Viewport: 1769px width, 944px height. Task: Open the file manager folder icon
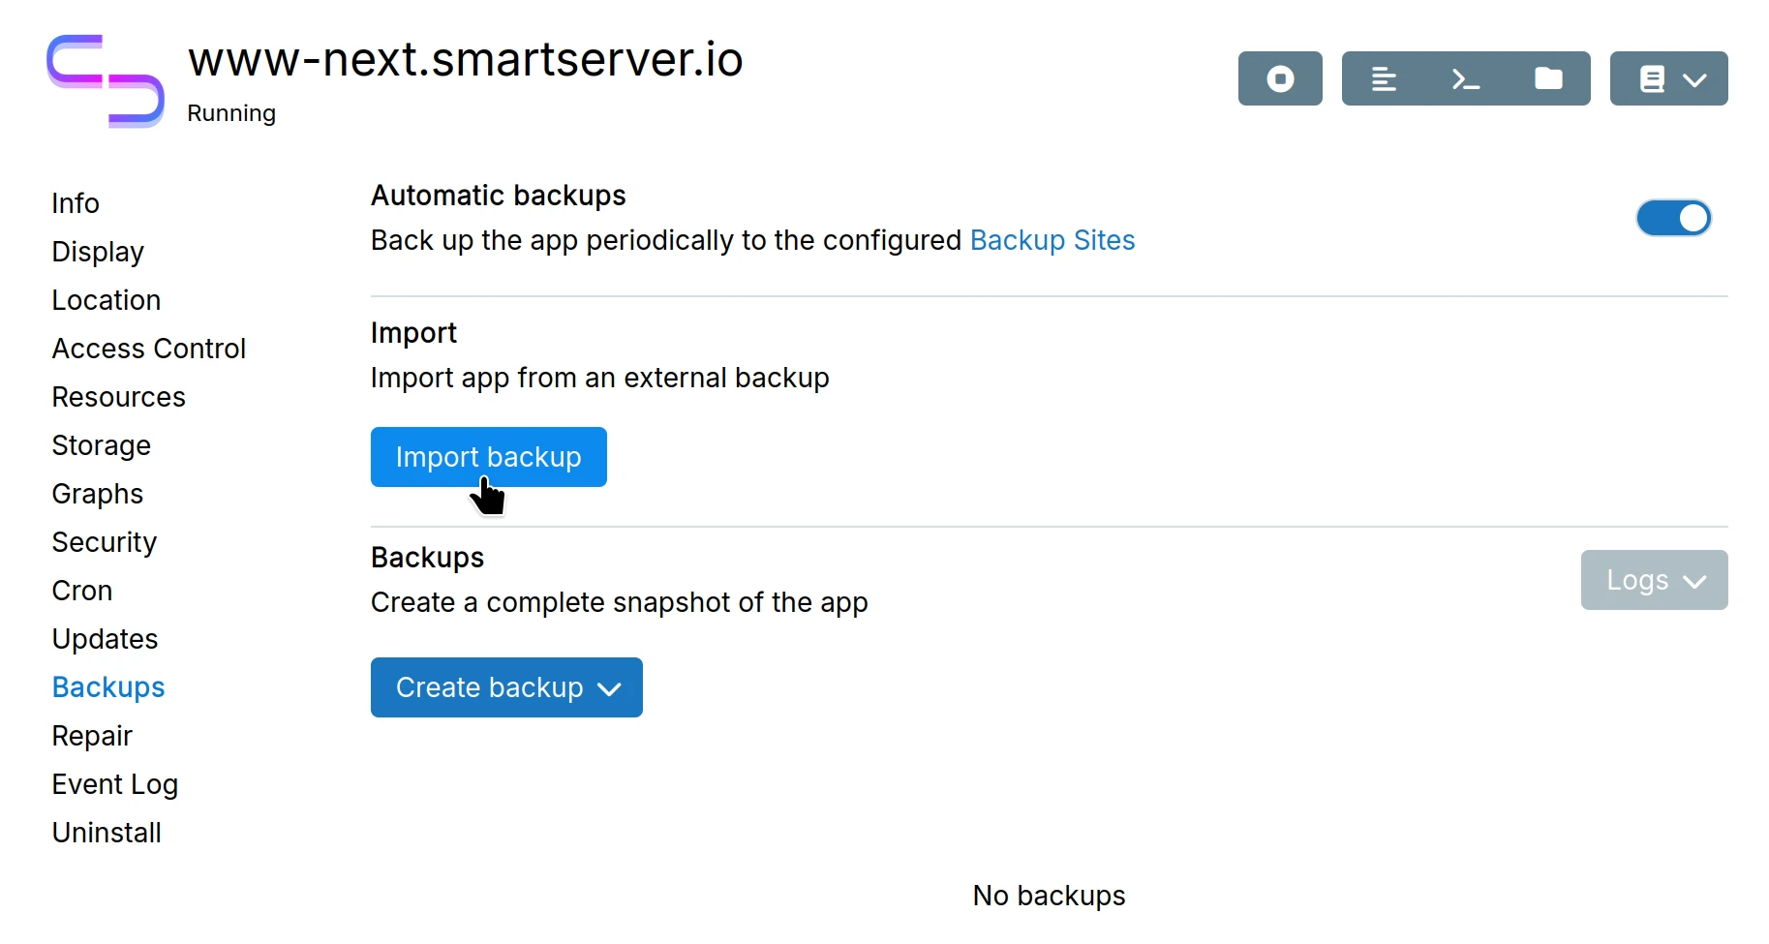pos(1548,78)
